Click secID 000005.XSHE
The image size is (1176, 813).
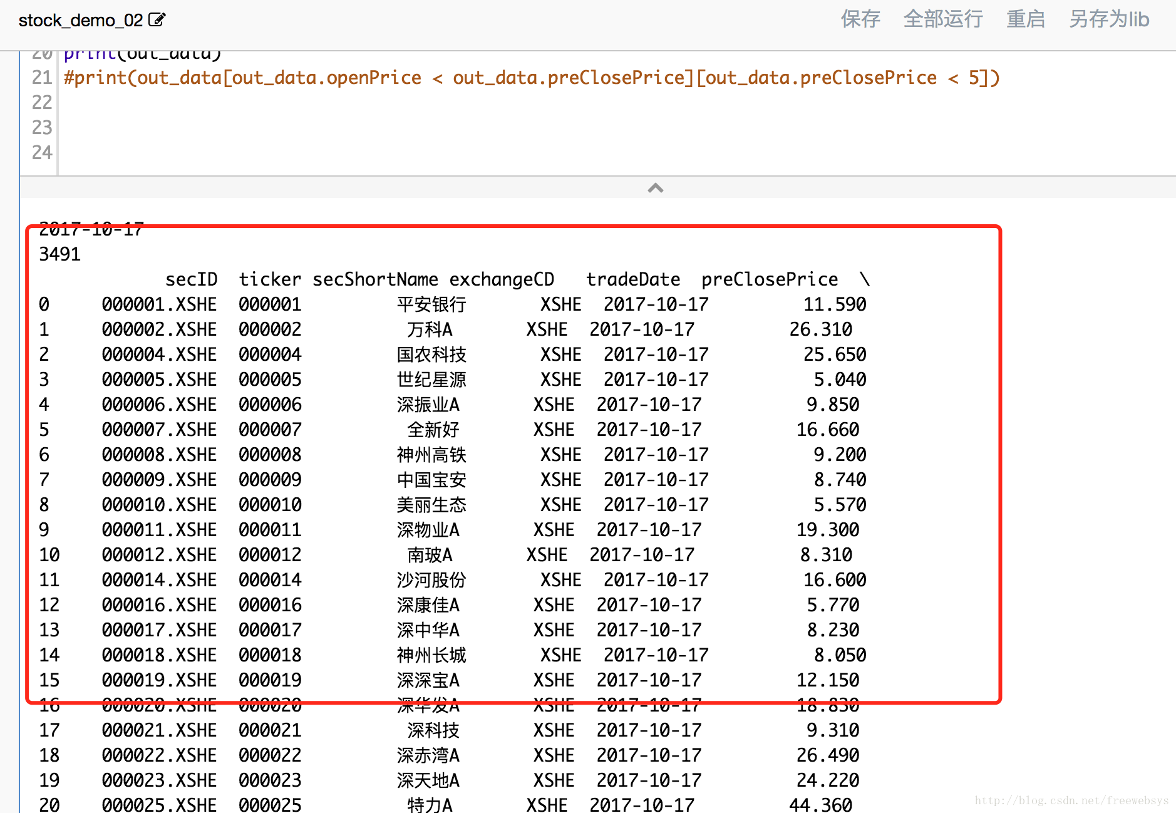click(x=159, y=380)
